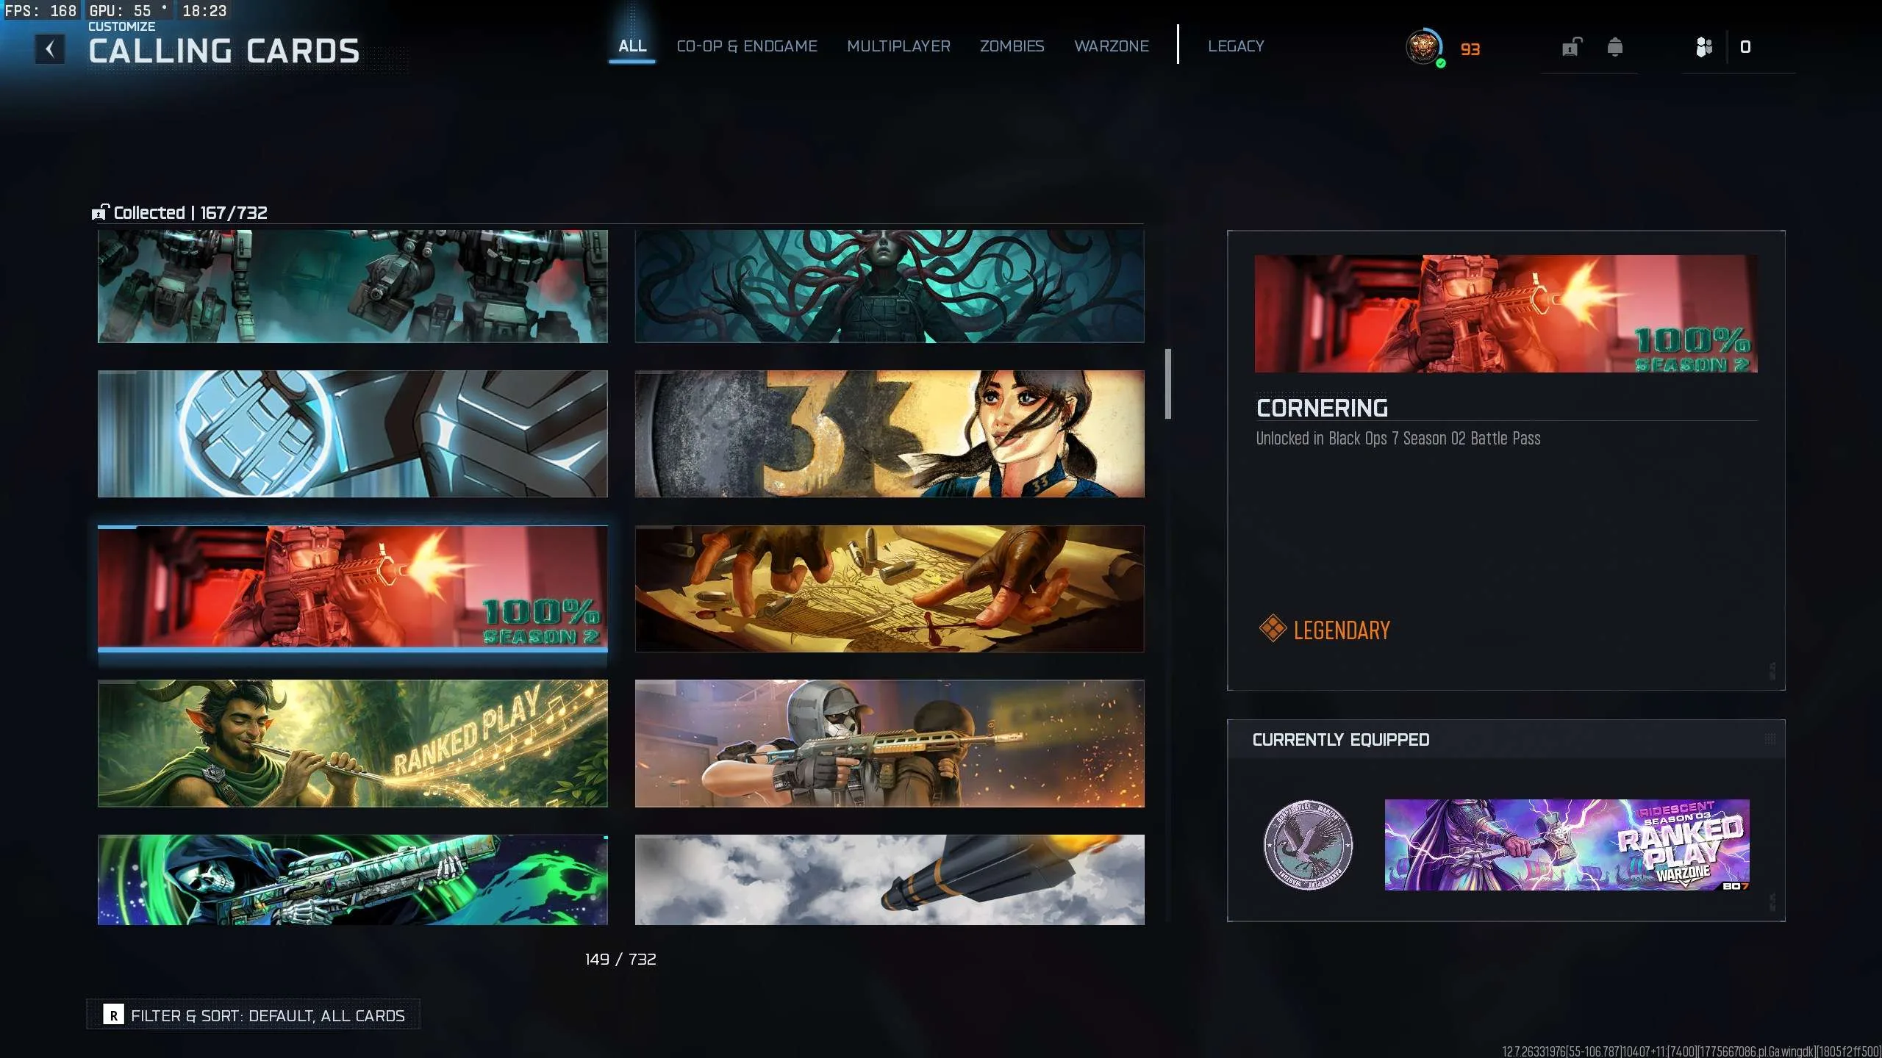The width and height of the screenshot is (1882, 1058).
Task: Go to the LEGACY tab
Action: click(x=1236, y=46)
